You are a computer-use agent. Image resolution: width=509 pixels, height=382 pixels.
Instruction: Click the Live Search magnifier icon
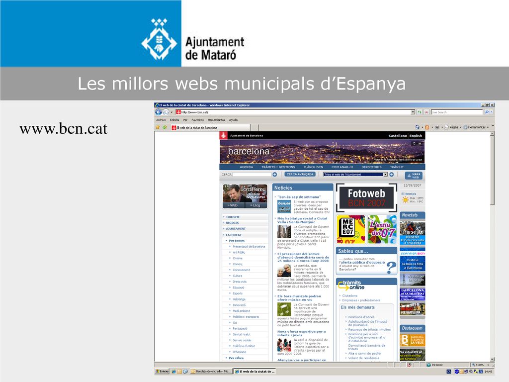[x=487, y=112]
